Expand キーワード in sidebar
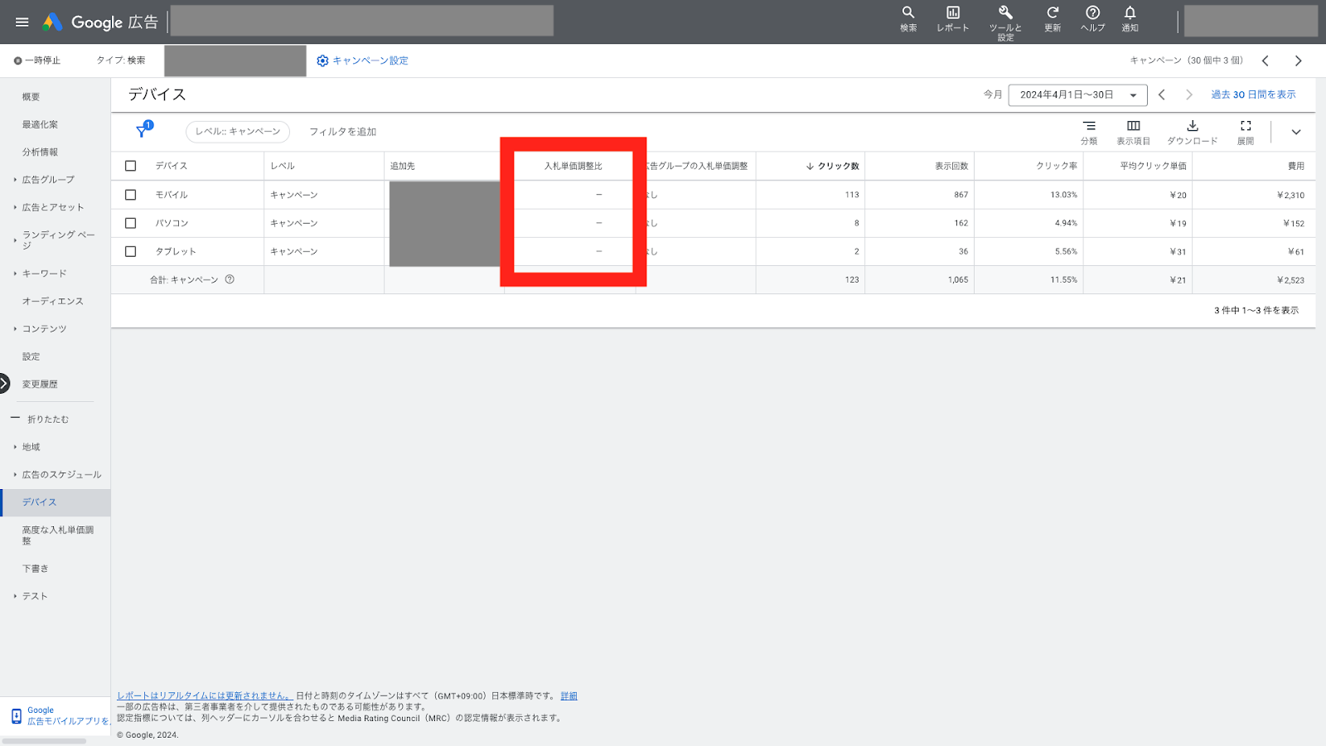Viewport: 1326px width, 746px height. coord(15,274)
